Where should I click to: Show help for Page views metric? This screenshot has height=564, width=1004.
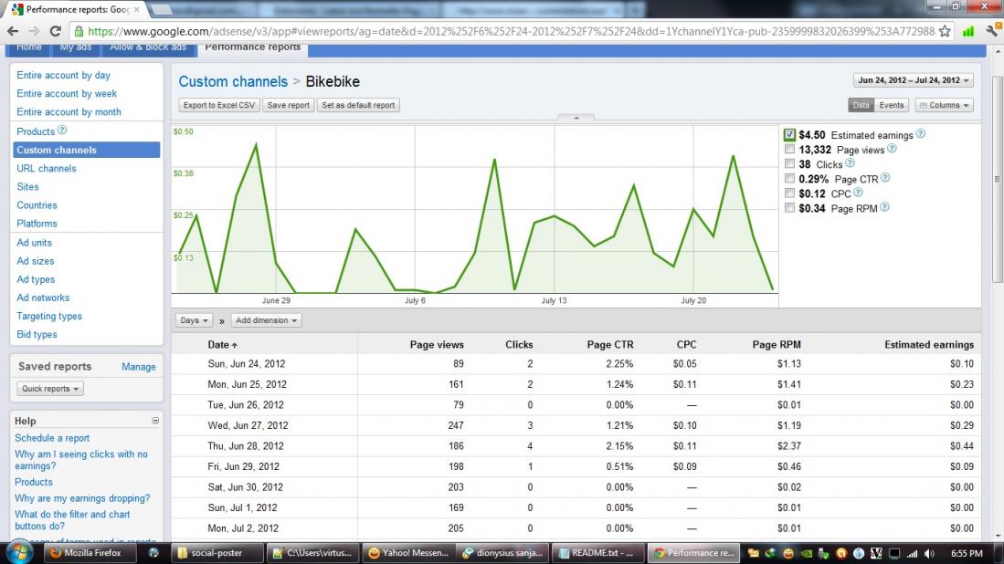click(x=892, y=149)
